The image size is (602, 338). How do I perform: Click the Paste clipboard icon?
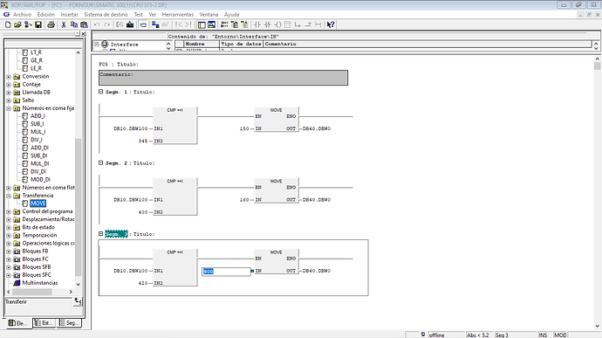click(84, 24)
